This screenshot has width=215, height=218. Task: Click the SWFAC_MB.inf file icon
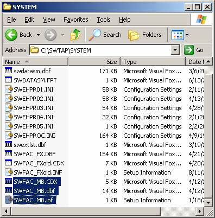click(9, 200)
